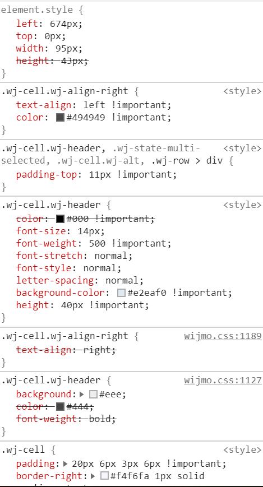Open the #e2eaf0 background-color swatch
263x487 pixels.
tap(121, 293)
